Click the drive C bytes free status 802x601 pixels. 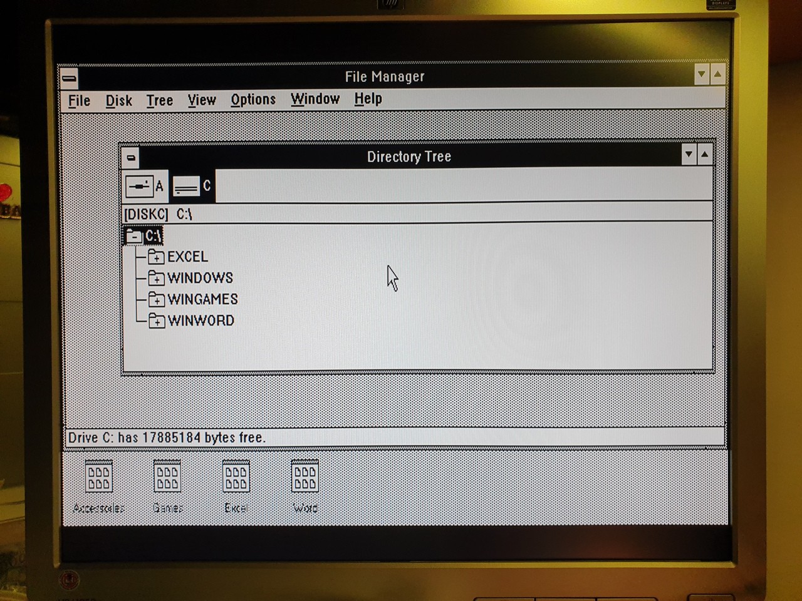pyautogui.click(x=167, y=438)
